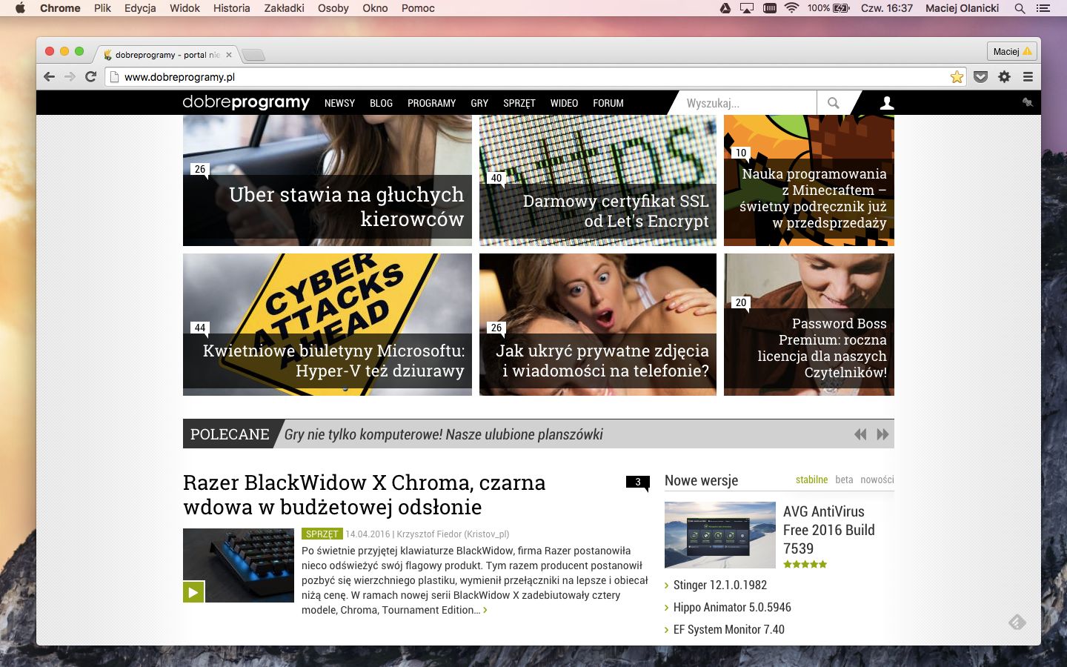Open Notification Center icon
Screen dimensions: 1067x667
(1043, 8)
